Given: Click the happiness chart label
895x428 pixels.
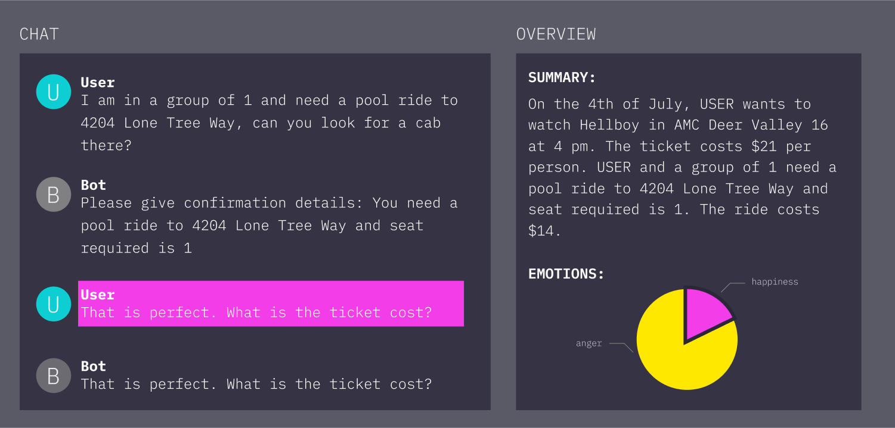Looking at the screenshot, I should pos(775,282).
